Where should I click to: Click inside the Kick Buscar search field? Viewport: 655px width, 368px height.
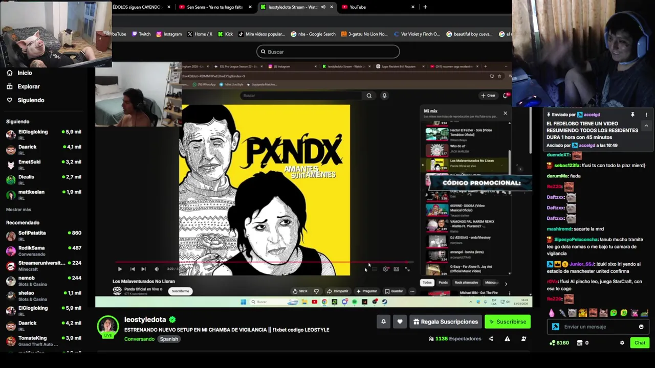coord(328,52)
